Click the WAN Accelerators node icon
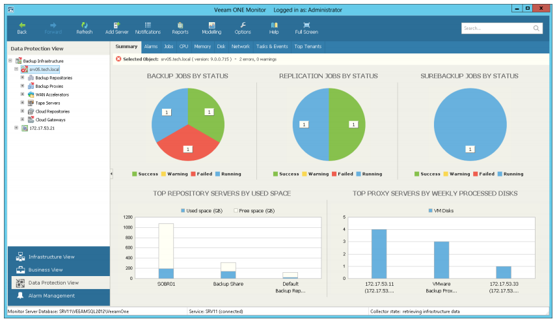The width and height of the screenshot is (557, 321). (31, 94)
